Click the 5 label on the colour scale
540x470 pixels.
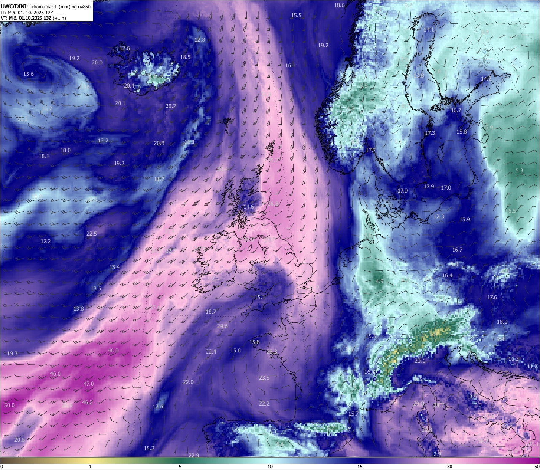click(180, 467)
